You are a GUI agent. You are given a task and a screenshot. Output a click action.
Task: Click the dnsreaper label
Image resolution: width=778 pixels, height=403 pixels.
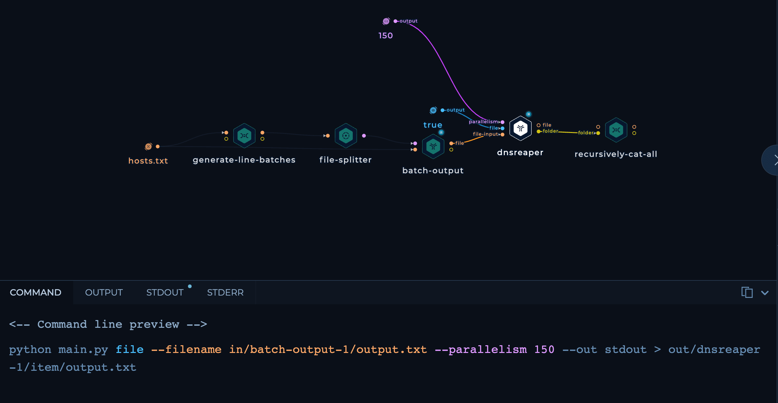pyautogui.click(x=520, y=152)
